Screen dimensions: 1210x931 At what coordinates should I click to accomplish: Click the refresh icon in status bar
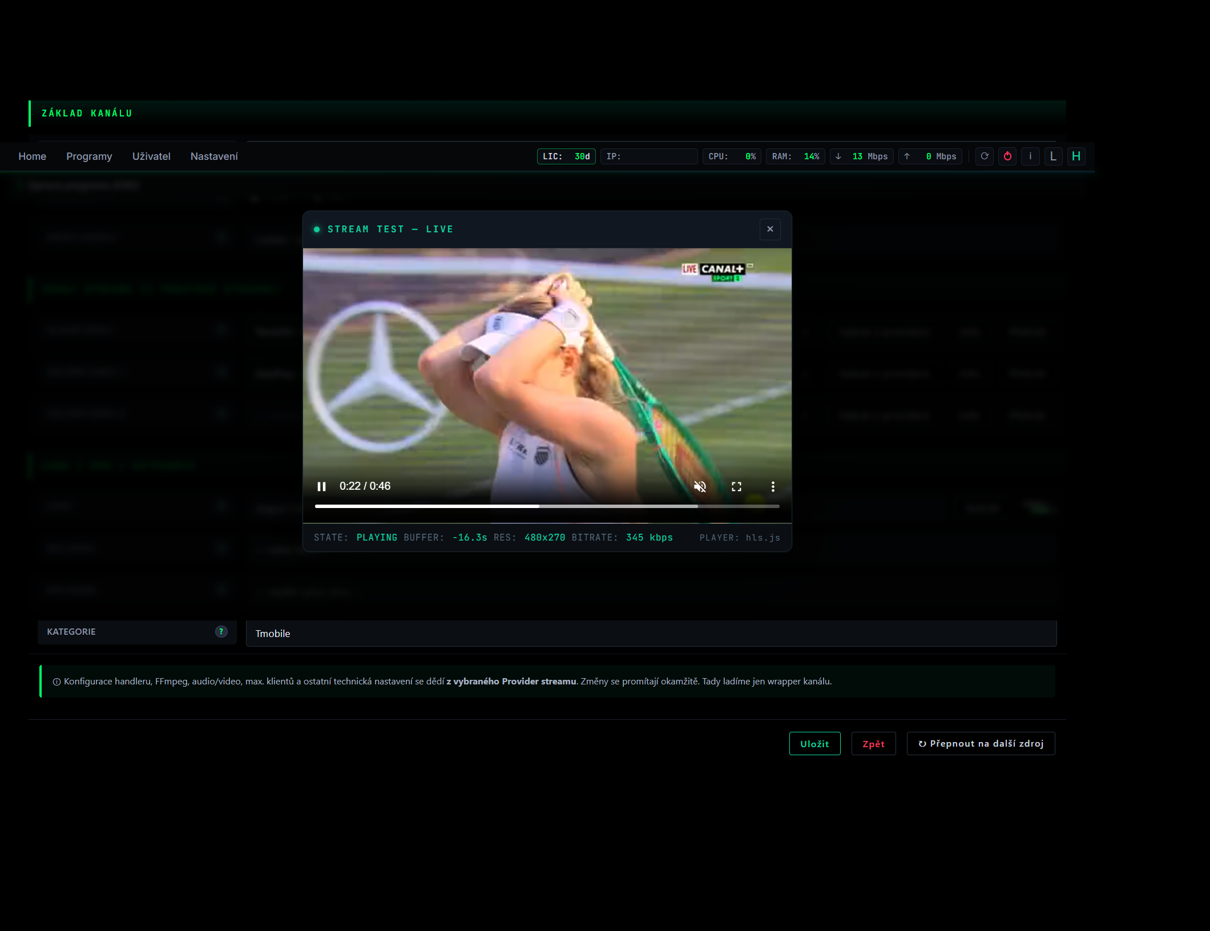985,156
